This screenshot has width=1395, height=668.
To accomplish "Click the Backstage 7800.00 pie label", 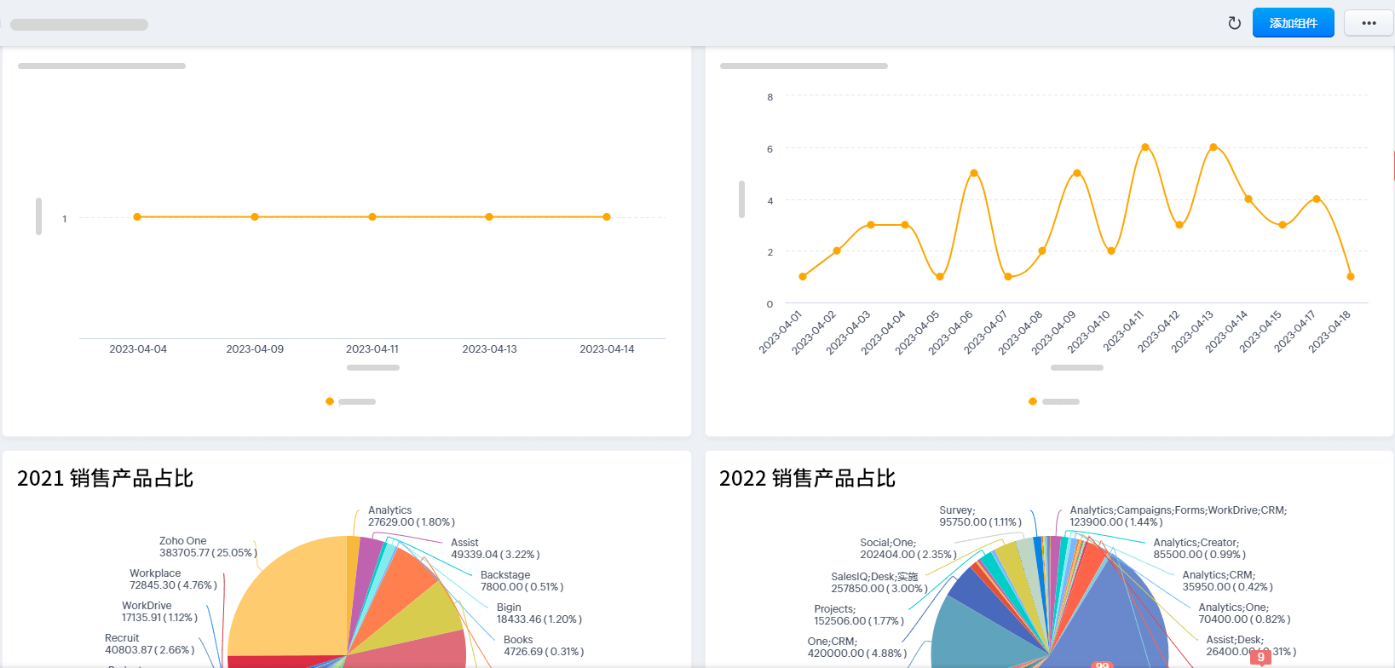I will (x=521, y=581).
